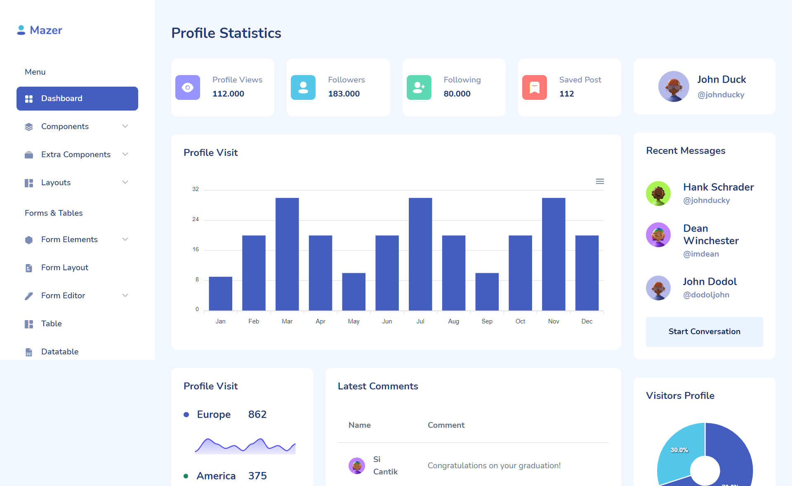
Task: Click the Saved Post bookmark icon
Action: tap(535, 87)
